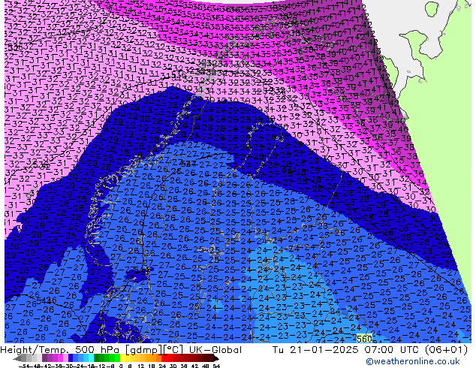This screenshot has height=368, width=476.
Task: Click the 'UK-Global' model label
Action: point(215,350)
